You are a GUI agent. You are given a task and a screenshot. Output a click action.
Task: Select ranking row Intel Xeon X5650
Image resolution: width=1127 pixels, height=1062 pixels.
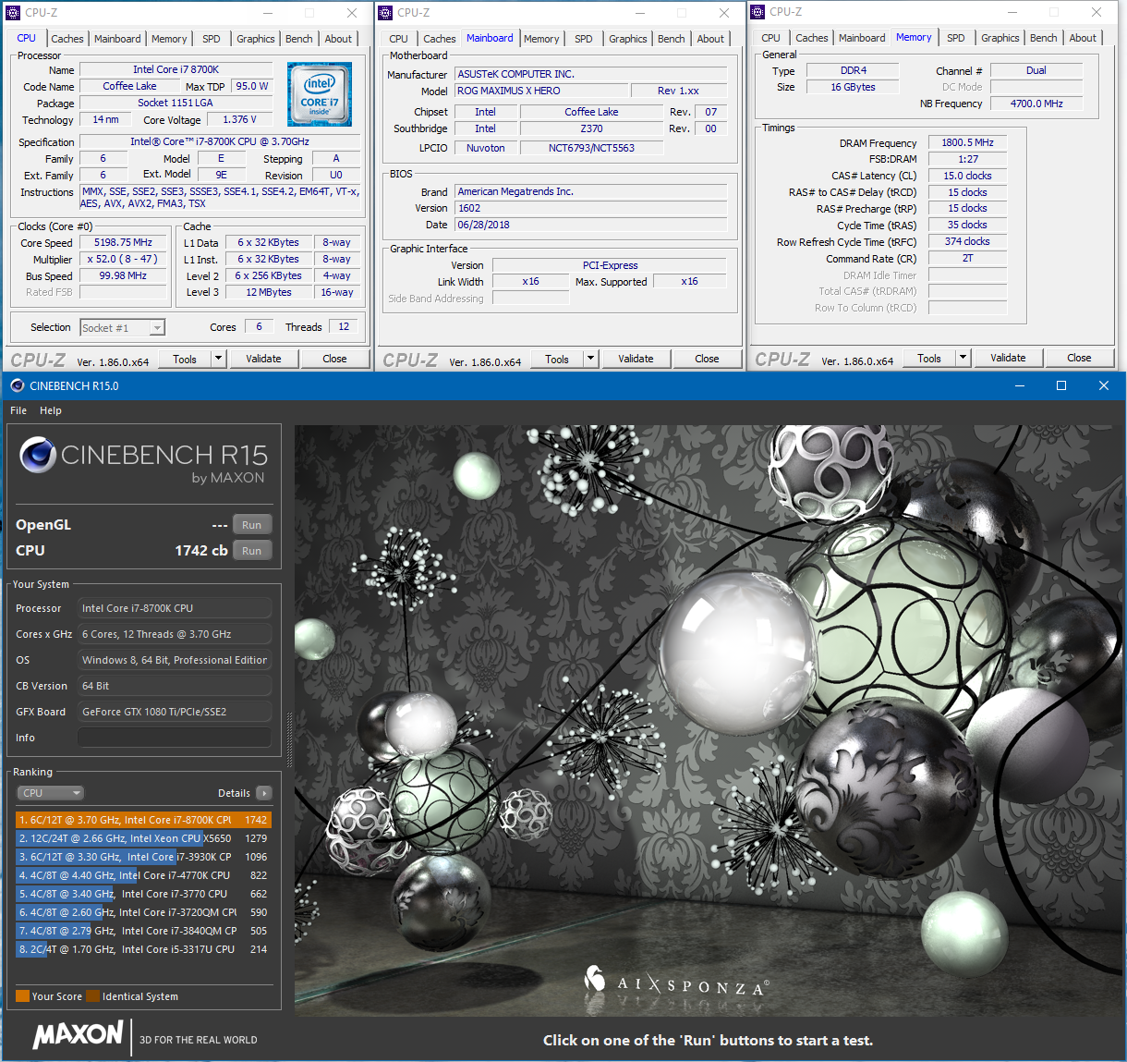(x=143, y=838)
